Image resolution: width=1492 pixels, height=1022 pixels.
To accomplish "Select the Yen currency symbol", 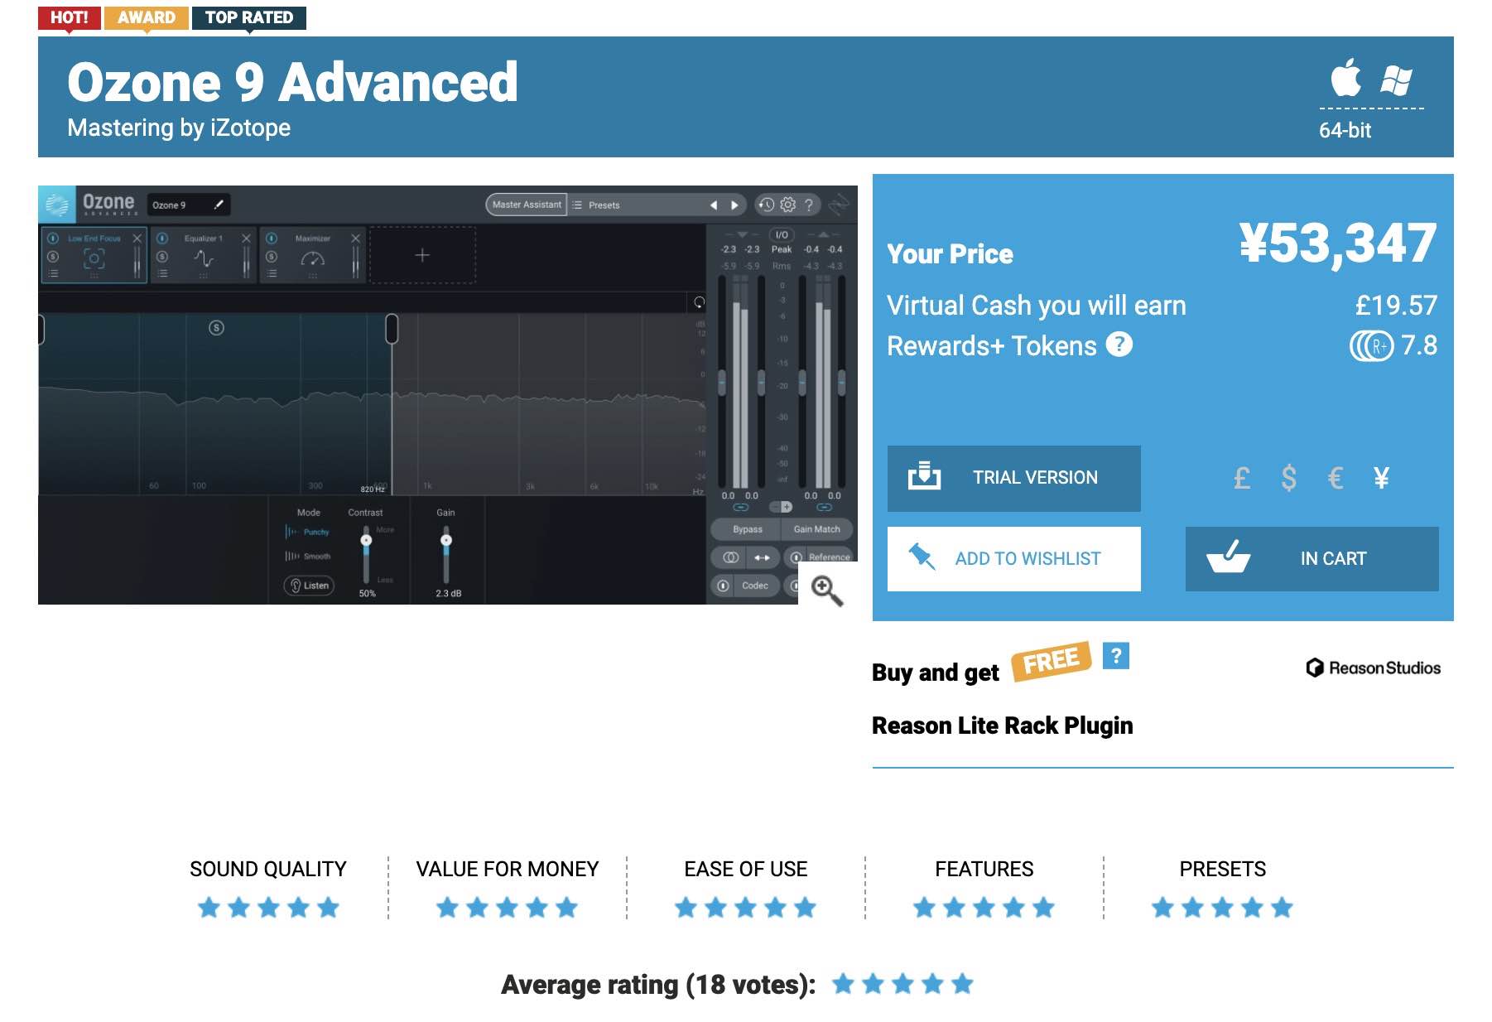I will (x=1381, y=478).
